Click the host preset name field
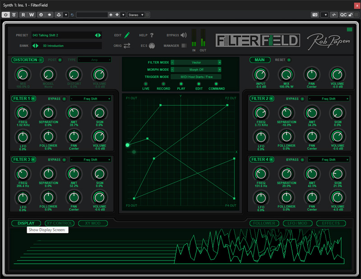This screenshot has height=279, width=361. coord(92,15)
